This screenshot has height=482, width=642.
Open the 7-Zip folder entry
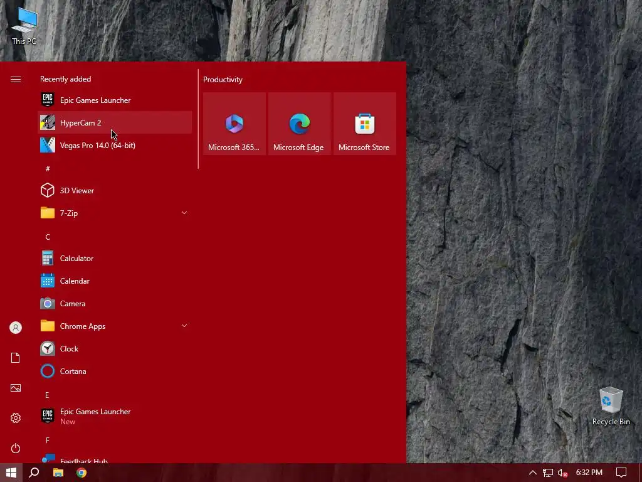click(115, 213)
